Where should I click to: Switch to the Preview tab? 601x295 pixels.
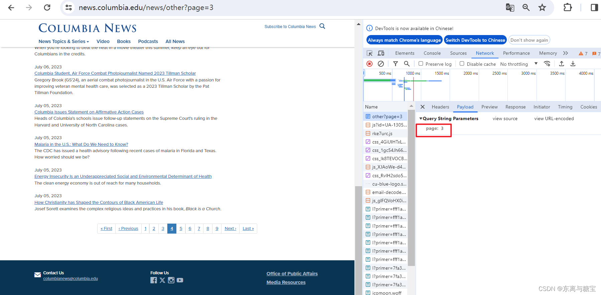click(x=489, y=107)
